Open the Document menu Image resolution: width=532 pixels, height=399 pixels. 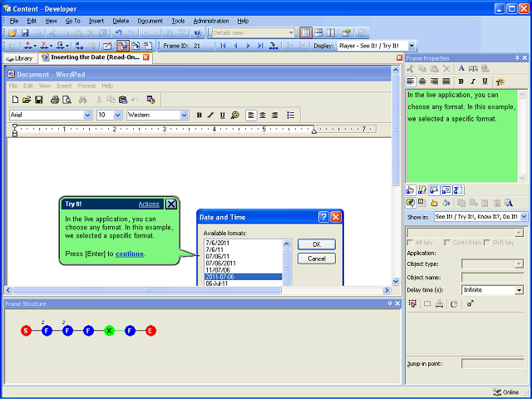point(150,21)
